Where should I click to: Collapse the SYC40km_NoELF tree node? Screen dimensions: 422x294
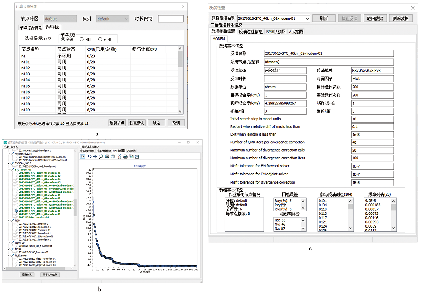pos(9,163)
